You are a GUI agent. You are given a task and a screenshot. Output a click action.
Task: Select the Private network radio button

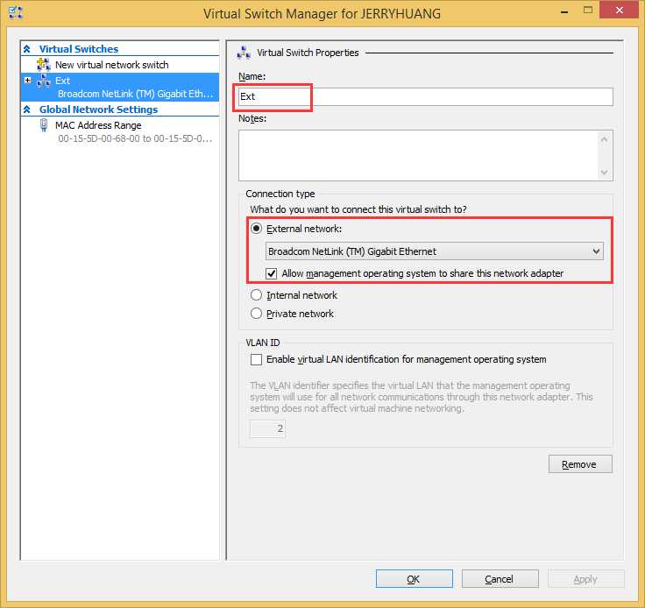[256, 314]
